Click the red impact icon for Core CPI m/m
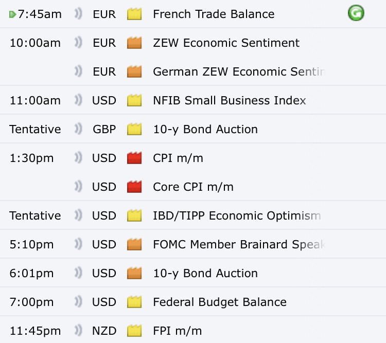The height and width of the screenshot is (343, 386). tap(134, 187)
